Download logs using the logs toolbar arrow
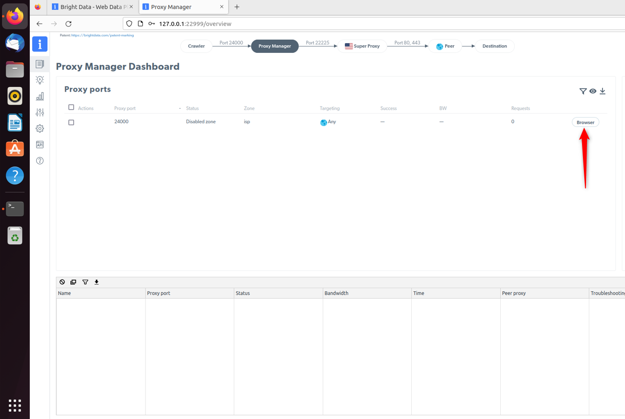Image resolution: width=625 pixels, height=419 pixels. [97, 282]
